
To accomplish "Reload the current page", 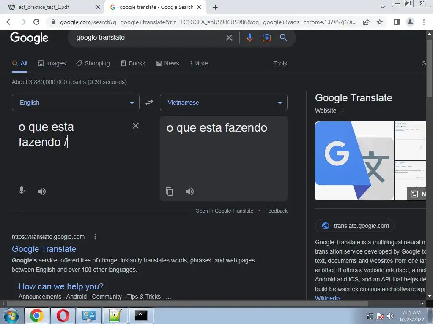I will pyautogui.click(x=36, y=22).
